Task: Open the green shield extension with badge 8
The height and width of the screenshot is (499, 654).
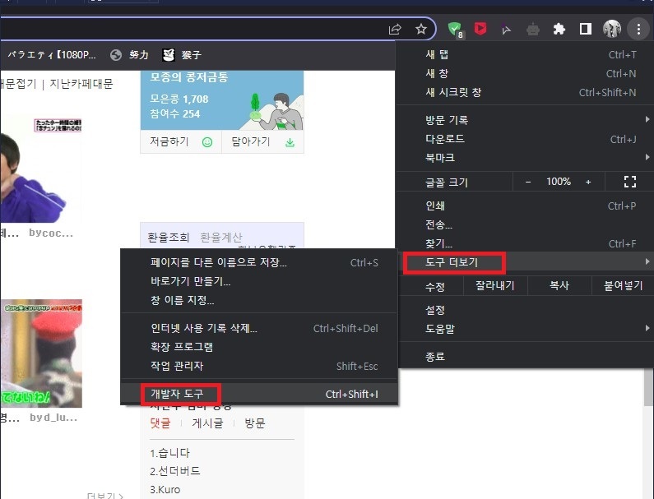Action: (455, 30)
